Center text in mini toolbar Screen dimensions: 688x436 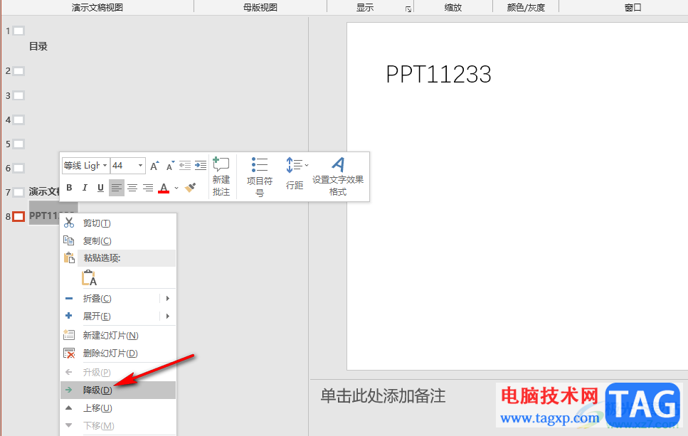132,188
